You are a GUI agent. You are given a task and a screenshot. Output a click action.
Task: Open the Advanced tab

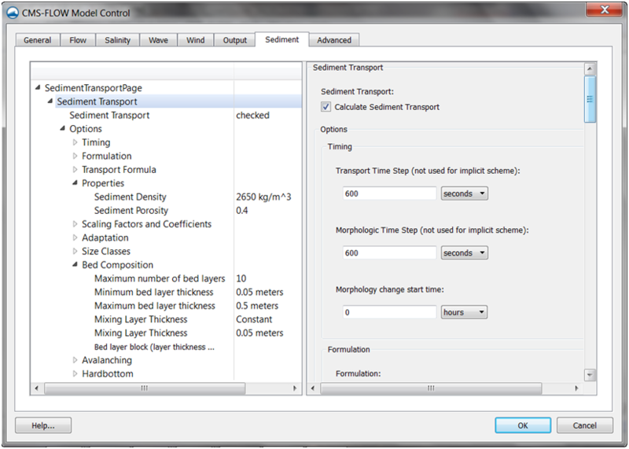pyautogui.click(x=334, y=40)
